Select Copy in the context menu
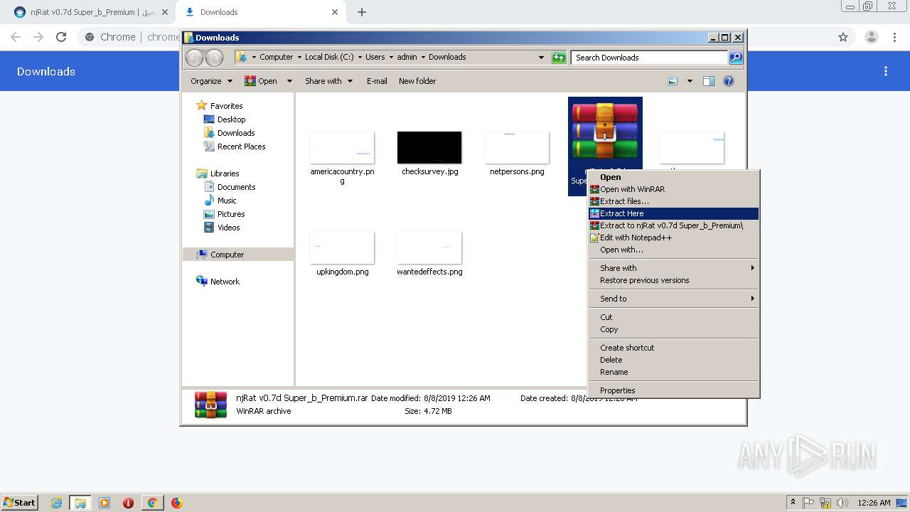Image resolution: width=910 pixels, height=512 pixels. pos(673,329)
